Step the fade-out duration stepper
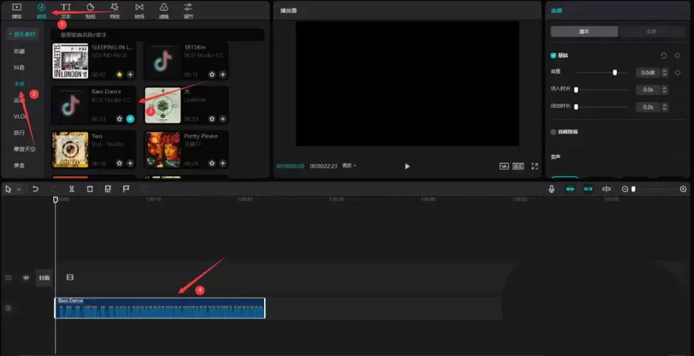 coord(665,107)
